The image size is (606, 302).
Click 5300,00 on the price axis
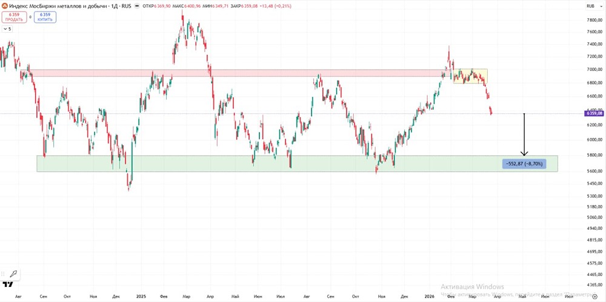click(594, 196)
